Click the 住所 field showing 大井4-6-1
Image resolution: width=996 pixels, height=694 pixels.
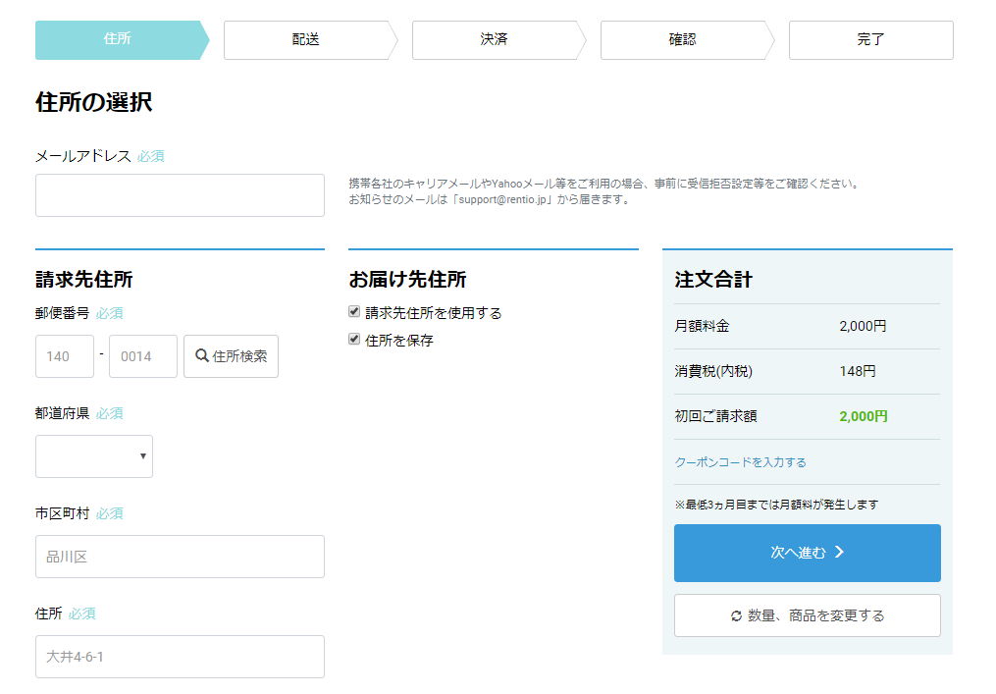pyautogui.click(x=180, y=657)
